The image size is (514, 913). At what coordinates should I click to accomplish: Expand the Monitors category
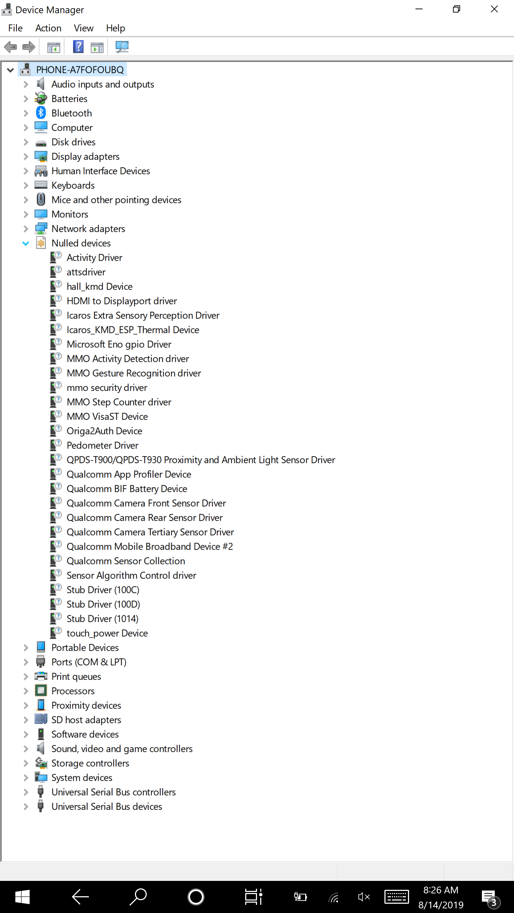(26, 214)
